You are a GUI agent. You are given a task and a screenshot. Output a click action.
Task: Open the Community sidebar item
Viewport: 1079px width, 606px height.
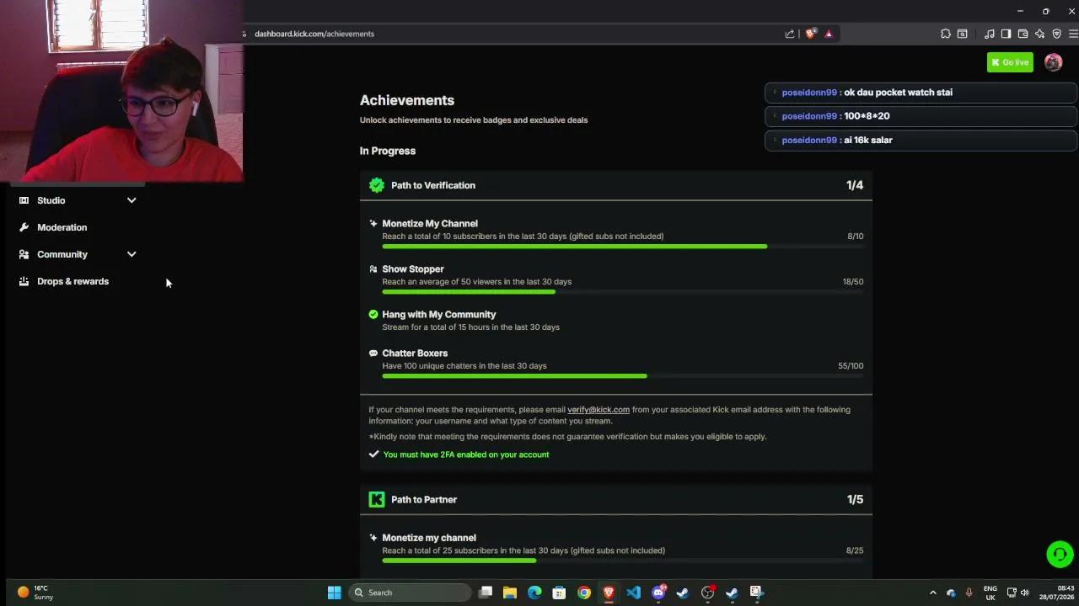(x=77, y=254)
